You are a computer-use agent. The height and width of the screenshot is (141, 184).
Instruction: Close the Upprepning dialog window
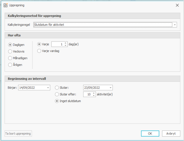point(177,5)
